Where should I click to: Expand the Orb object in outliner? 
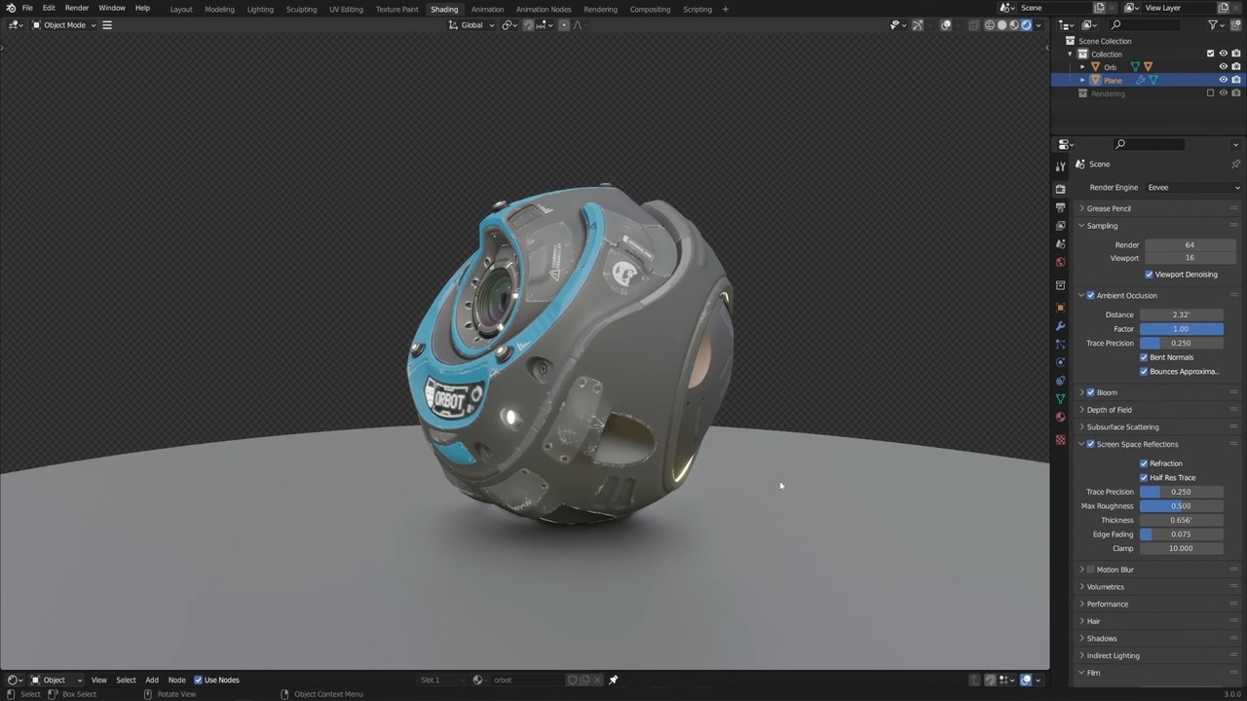[x=1082, y=67]
